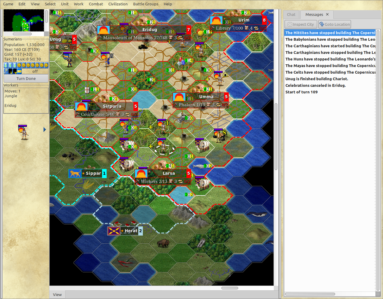Click the bison resource near Herat
The width and height of the screenshot is (383, 299).
click(163, 243)
